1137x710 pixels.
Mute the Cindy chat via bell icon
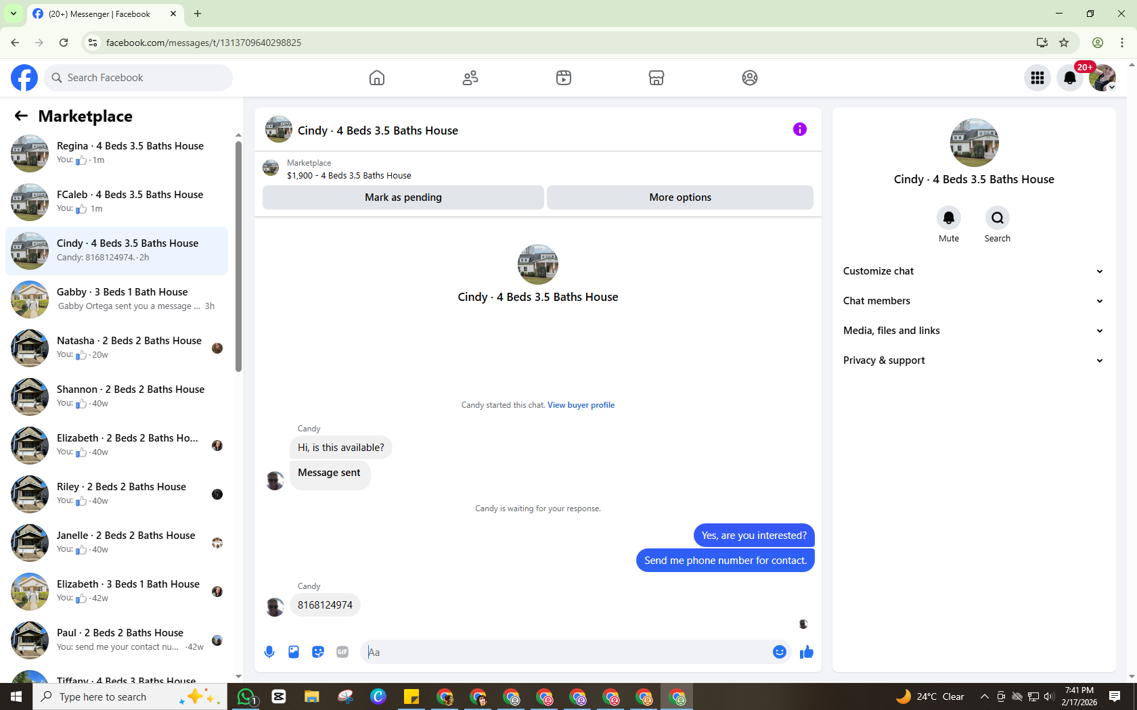coord(949,218)
